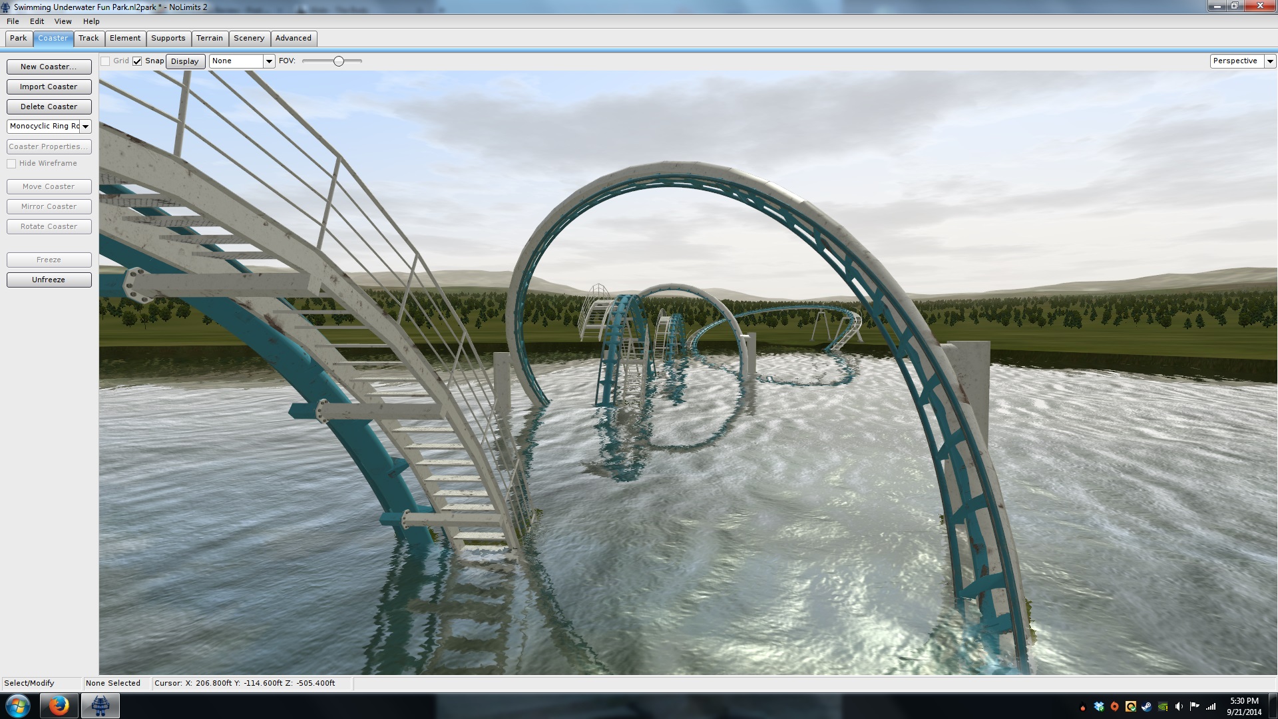Uncheck the Snap checkbox

pos(137,61)
